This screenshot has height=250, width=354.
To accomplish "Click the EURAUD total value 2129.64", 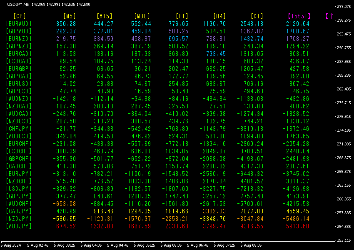I will coord(298,23).
